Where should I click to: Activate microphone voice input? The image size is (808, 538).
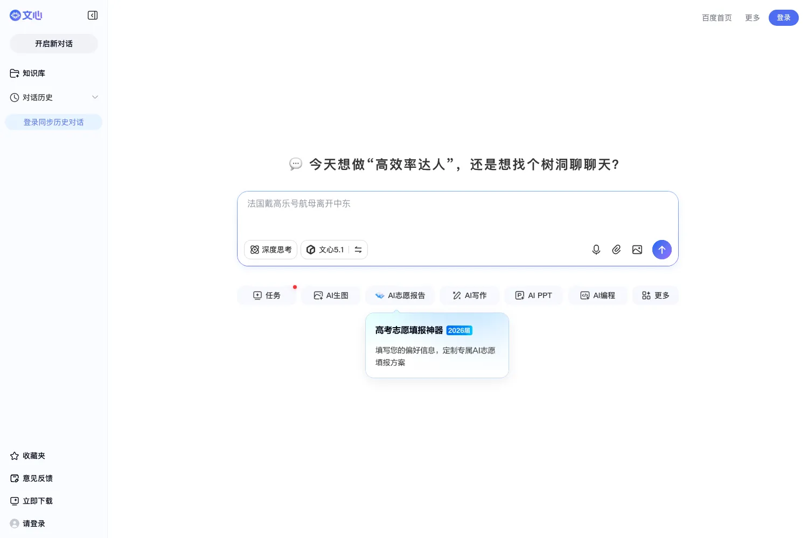[x=596, y=250]
